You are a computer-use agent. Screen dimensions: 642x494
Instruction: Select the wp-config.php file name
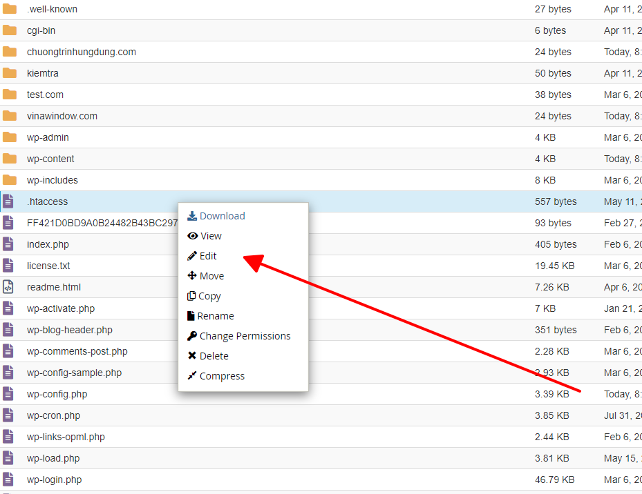tap(57, 394)
